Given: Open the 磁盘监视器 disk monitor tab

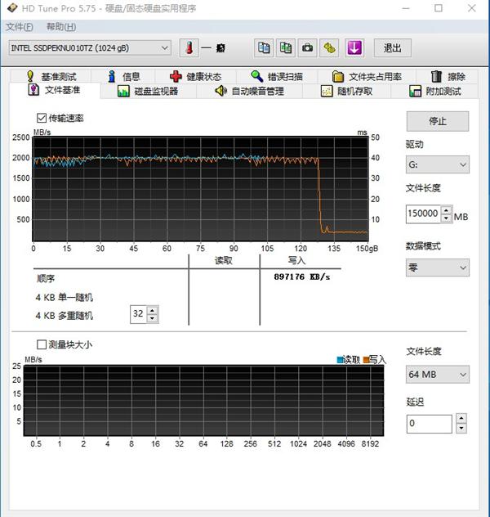Looking at the screenshot, I should click(x=148, y=91).
